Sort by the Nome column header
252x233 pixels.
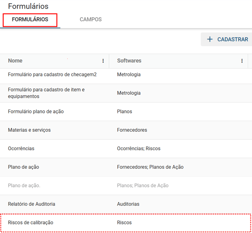coord(15,61)
